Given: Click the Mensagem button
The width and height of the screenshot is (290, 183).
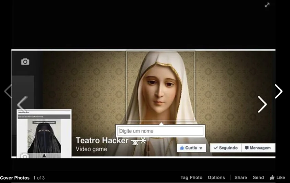Looking at the screenshot, I should coord(258,148).
